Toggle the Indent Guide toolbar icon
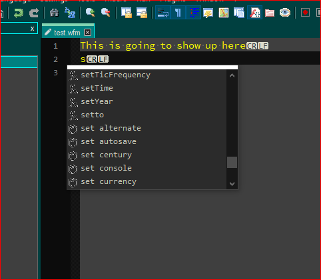The image size is (321, 280). point(193,13)
